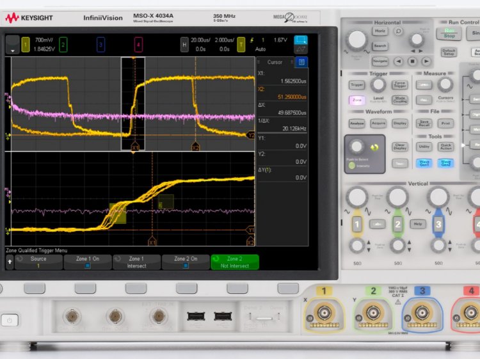This screenshot has height=359, width=480.
Task: Click the Wave Gen1 button
Action: tap(424, 163)
